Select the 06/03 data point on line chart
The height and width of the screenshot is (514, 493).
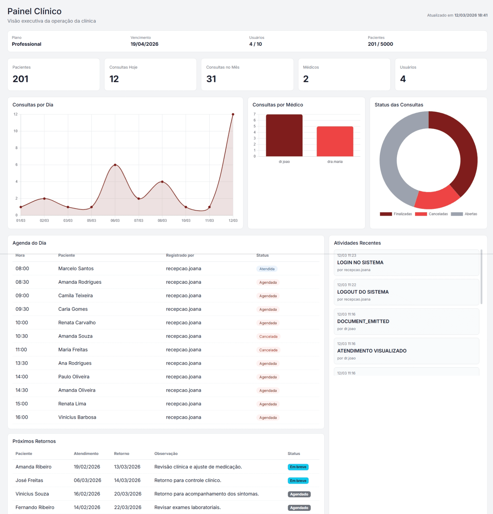(x=115, y=165)
